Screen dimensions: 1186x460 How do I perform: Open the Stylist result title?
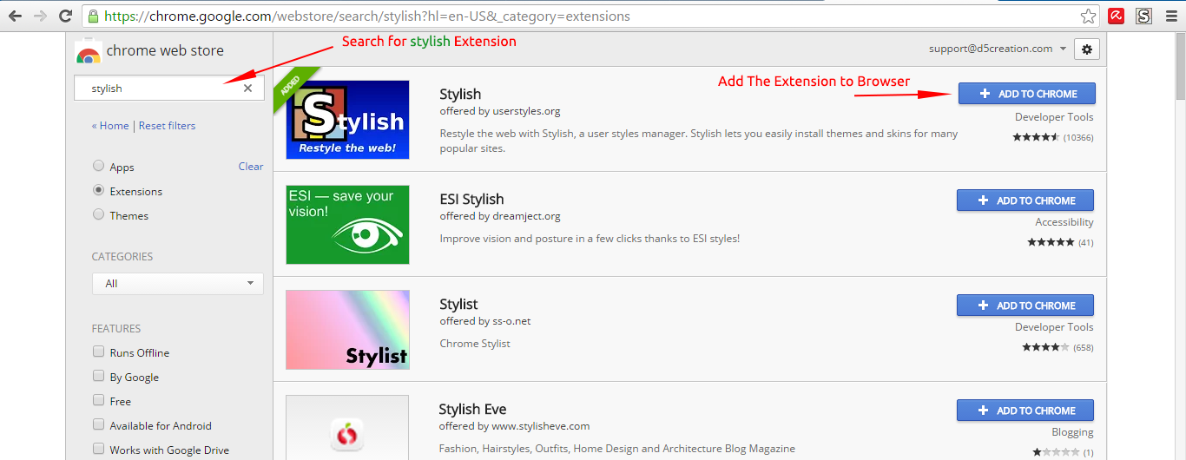coord(458,304)
